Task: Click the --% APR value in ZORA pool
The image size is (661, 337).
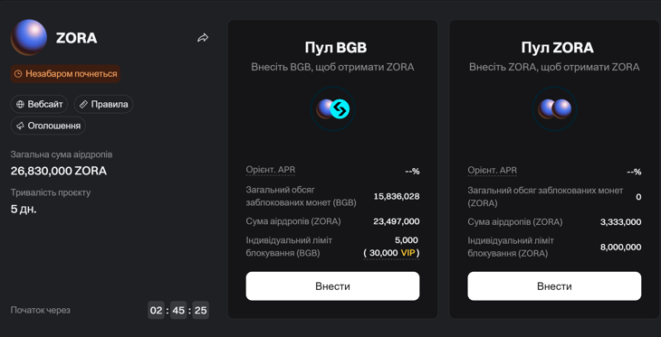Action: 634,172
